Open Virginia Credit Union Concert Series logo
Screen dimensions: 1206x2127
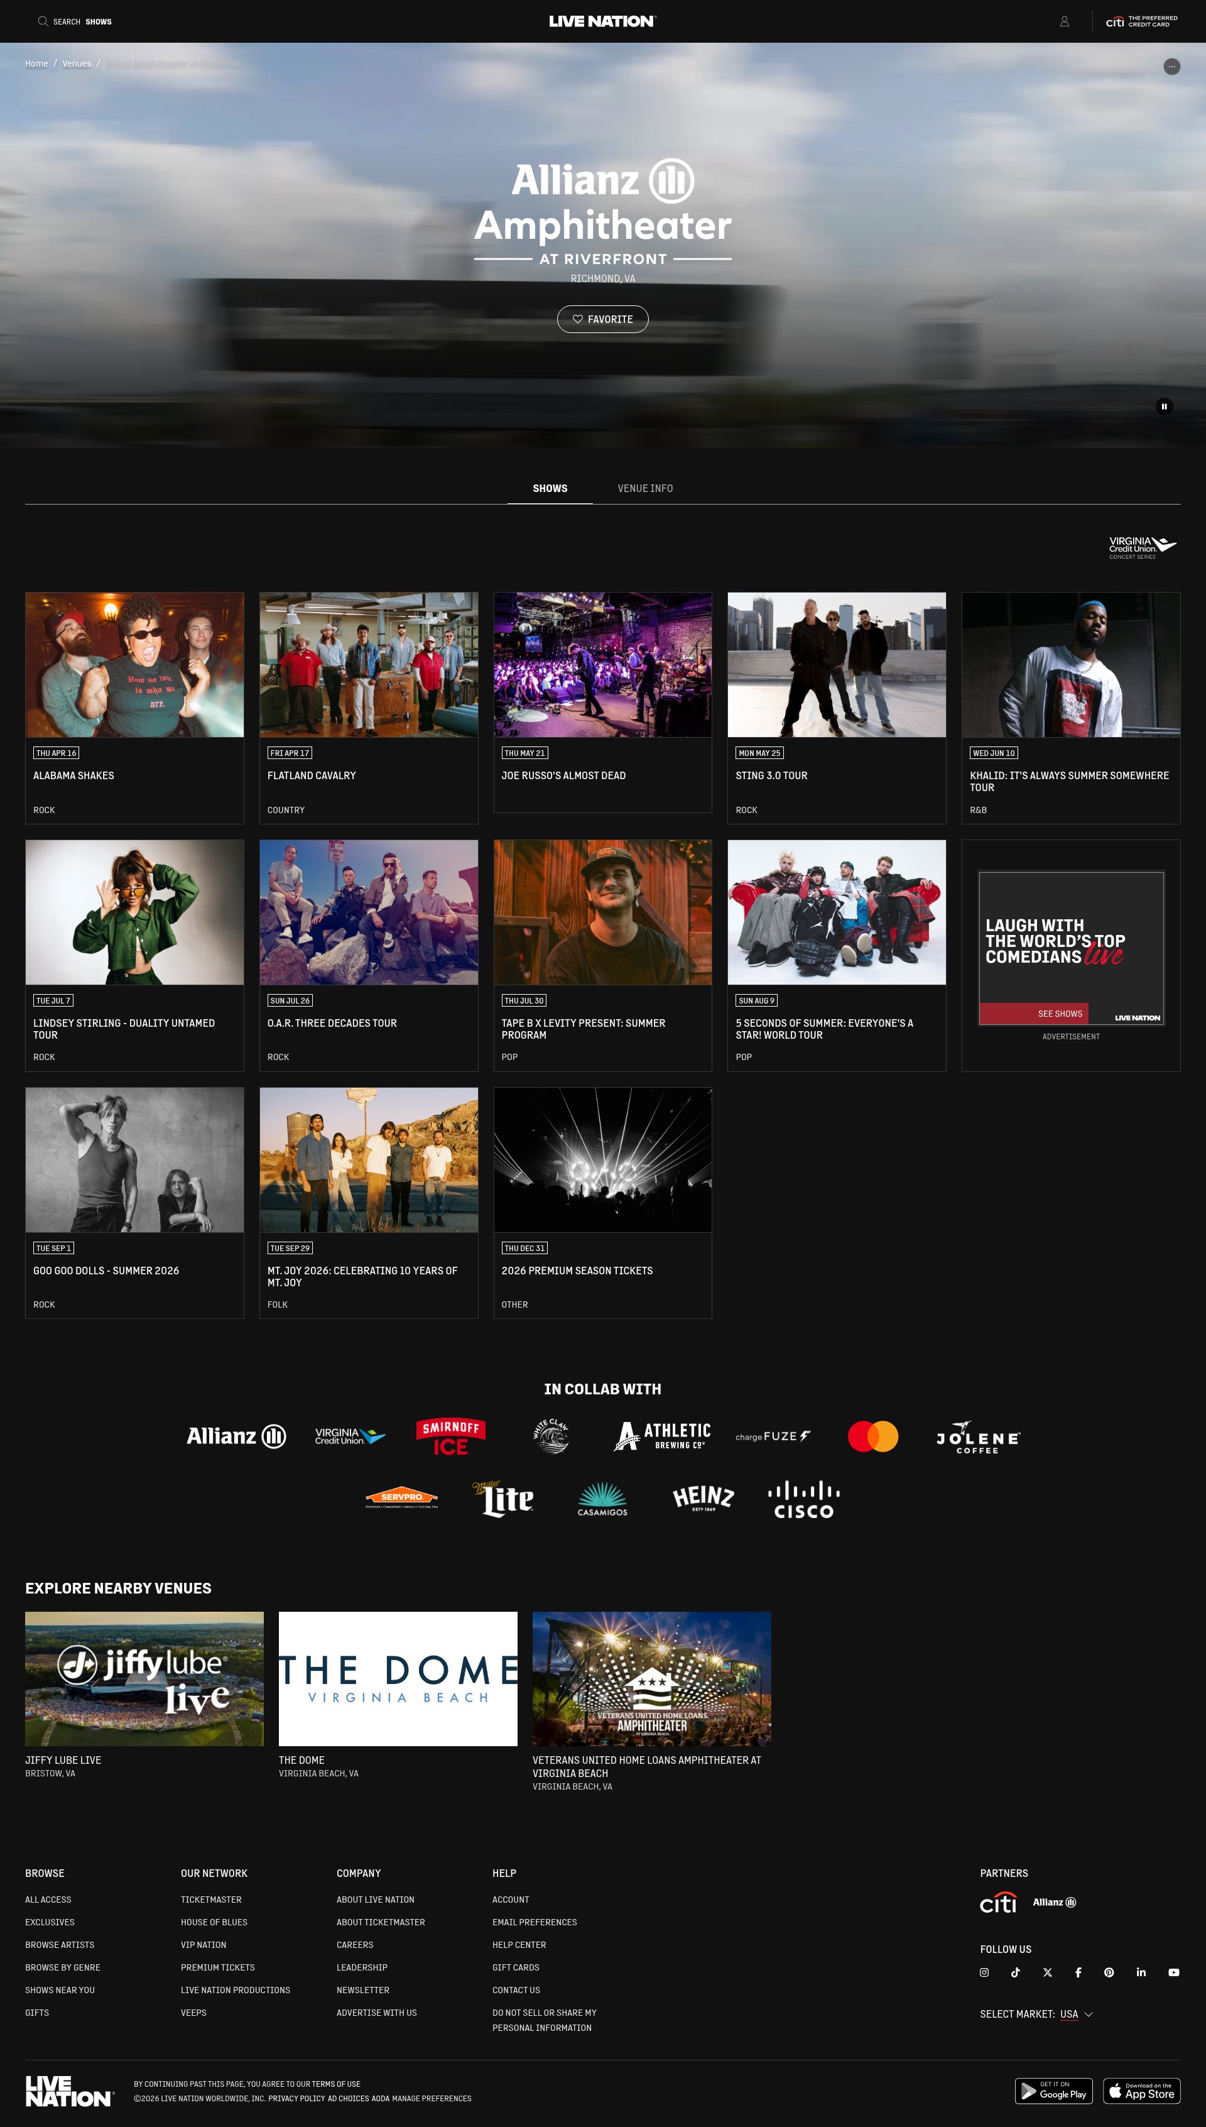pos(1143,547)
